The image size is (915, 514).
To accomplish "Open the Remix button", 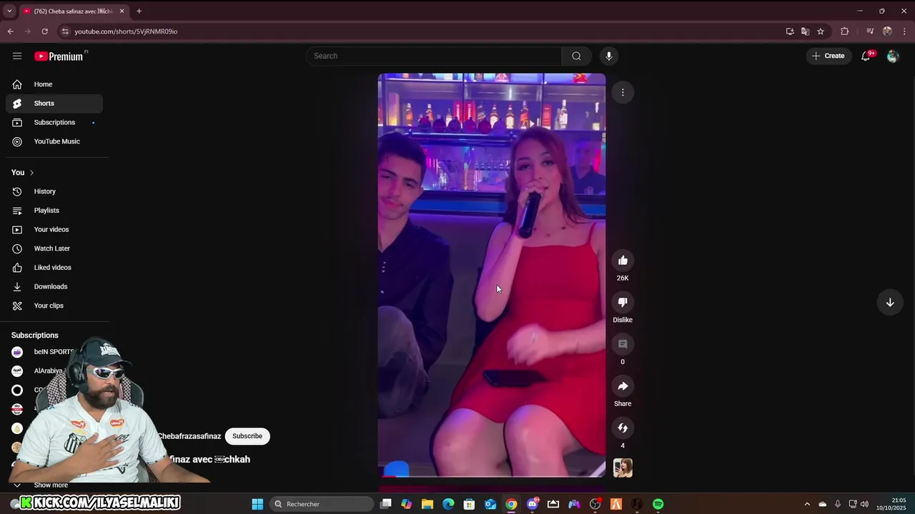I will coord(623,428).
